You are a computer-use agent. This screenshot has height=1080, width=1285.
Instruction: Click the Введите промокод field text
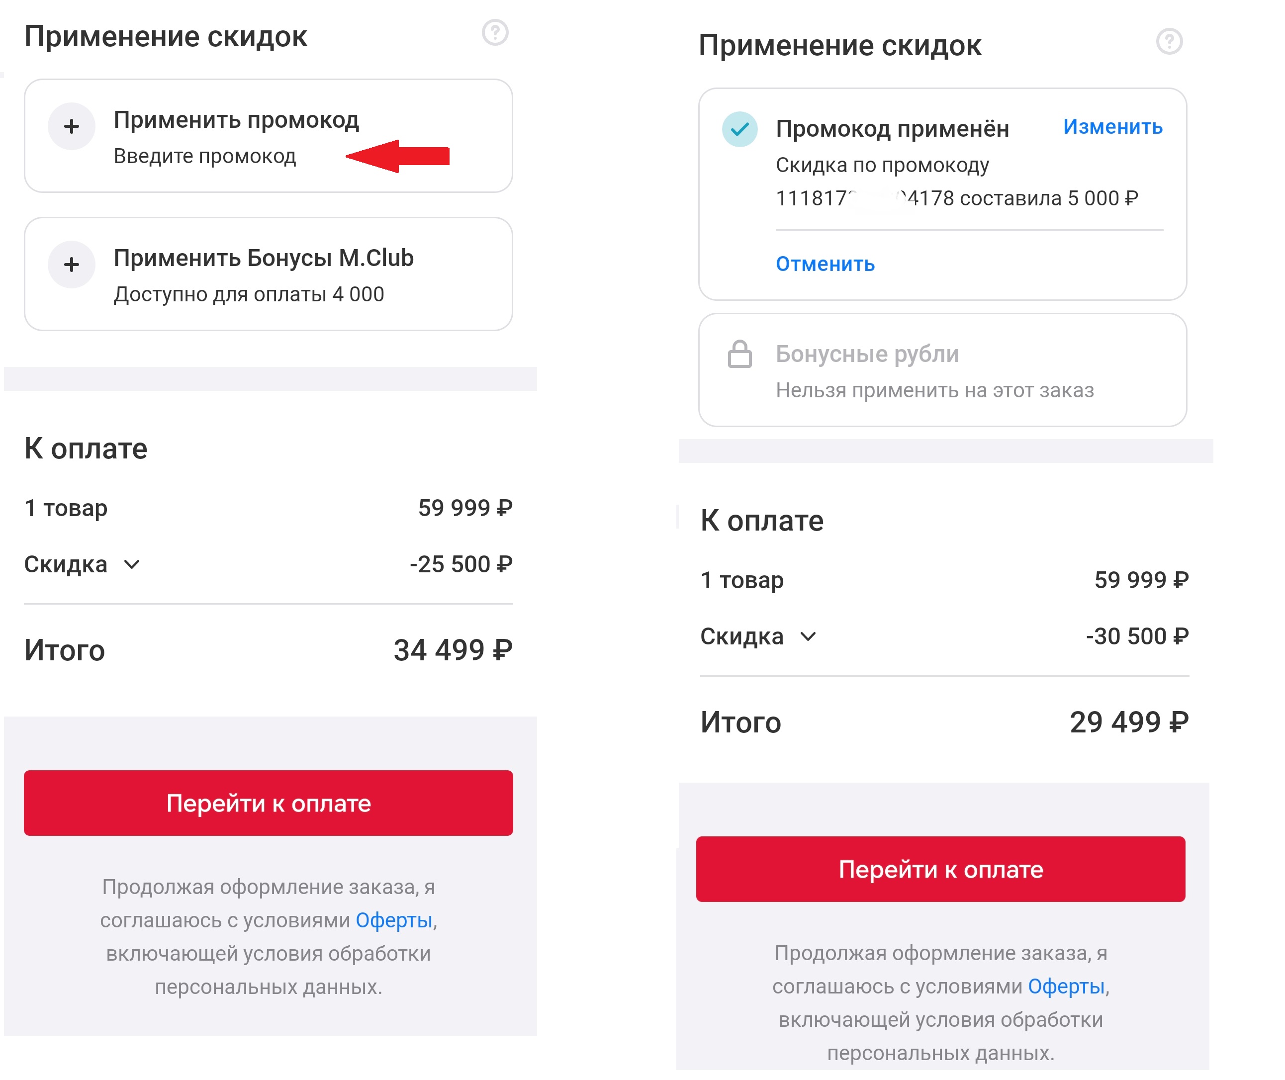point(204,156)
